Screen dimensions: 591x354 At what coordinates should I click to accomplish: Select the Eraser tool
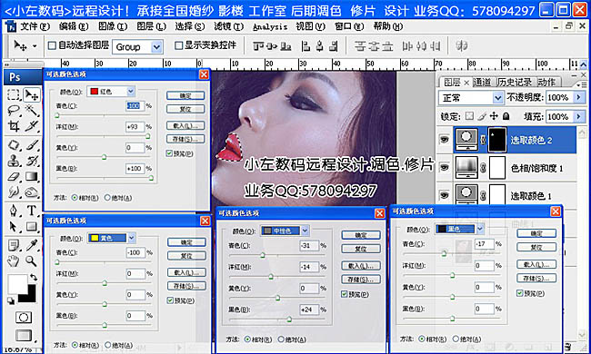pos(14,176)
